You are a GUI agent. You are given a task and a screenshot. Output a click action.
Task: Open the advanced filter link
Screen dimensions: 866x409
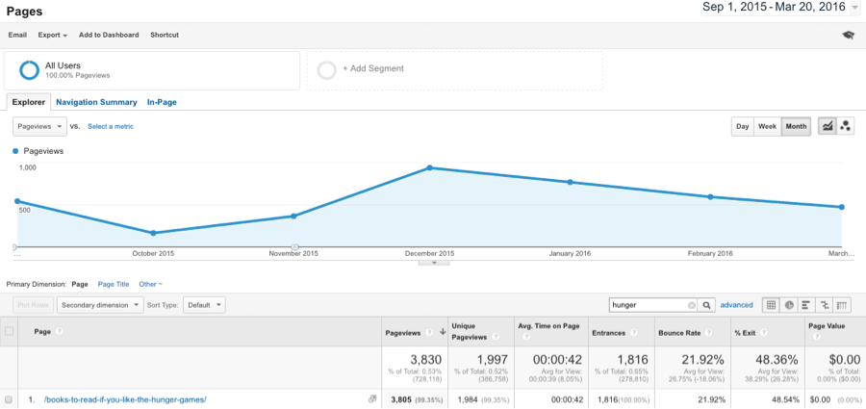pos(736,305)
